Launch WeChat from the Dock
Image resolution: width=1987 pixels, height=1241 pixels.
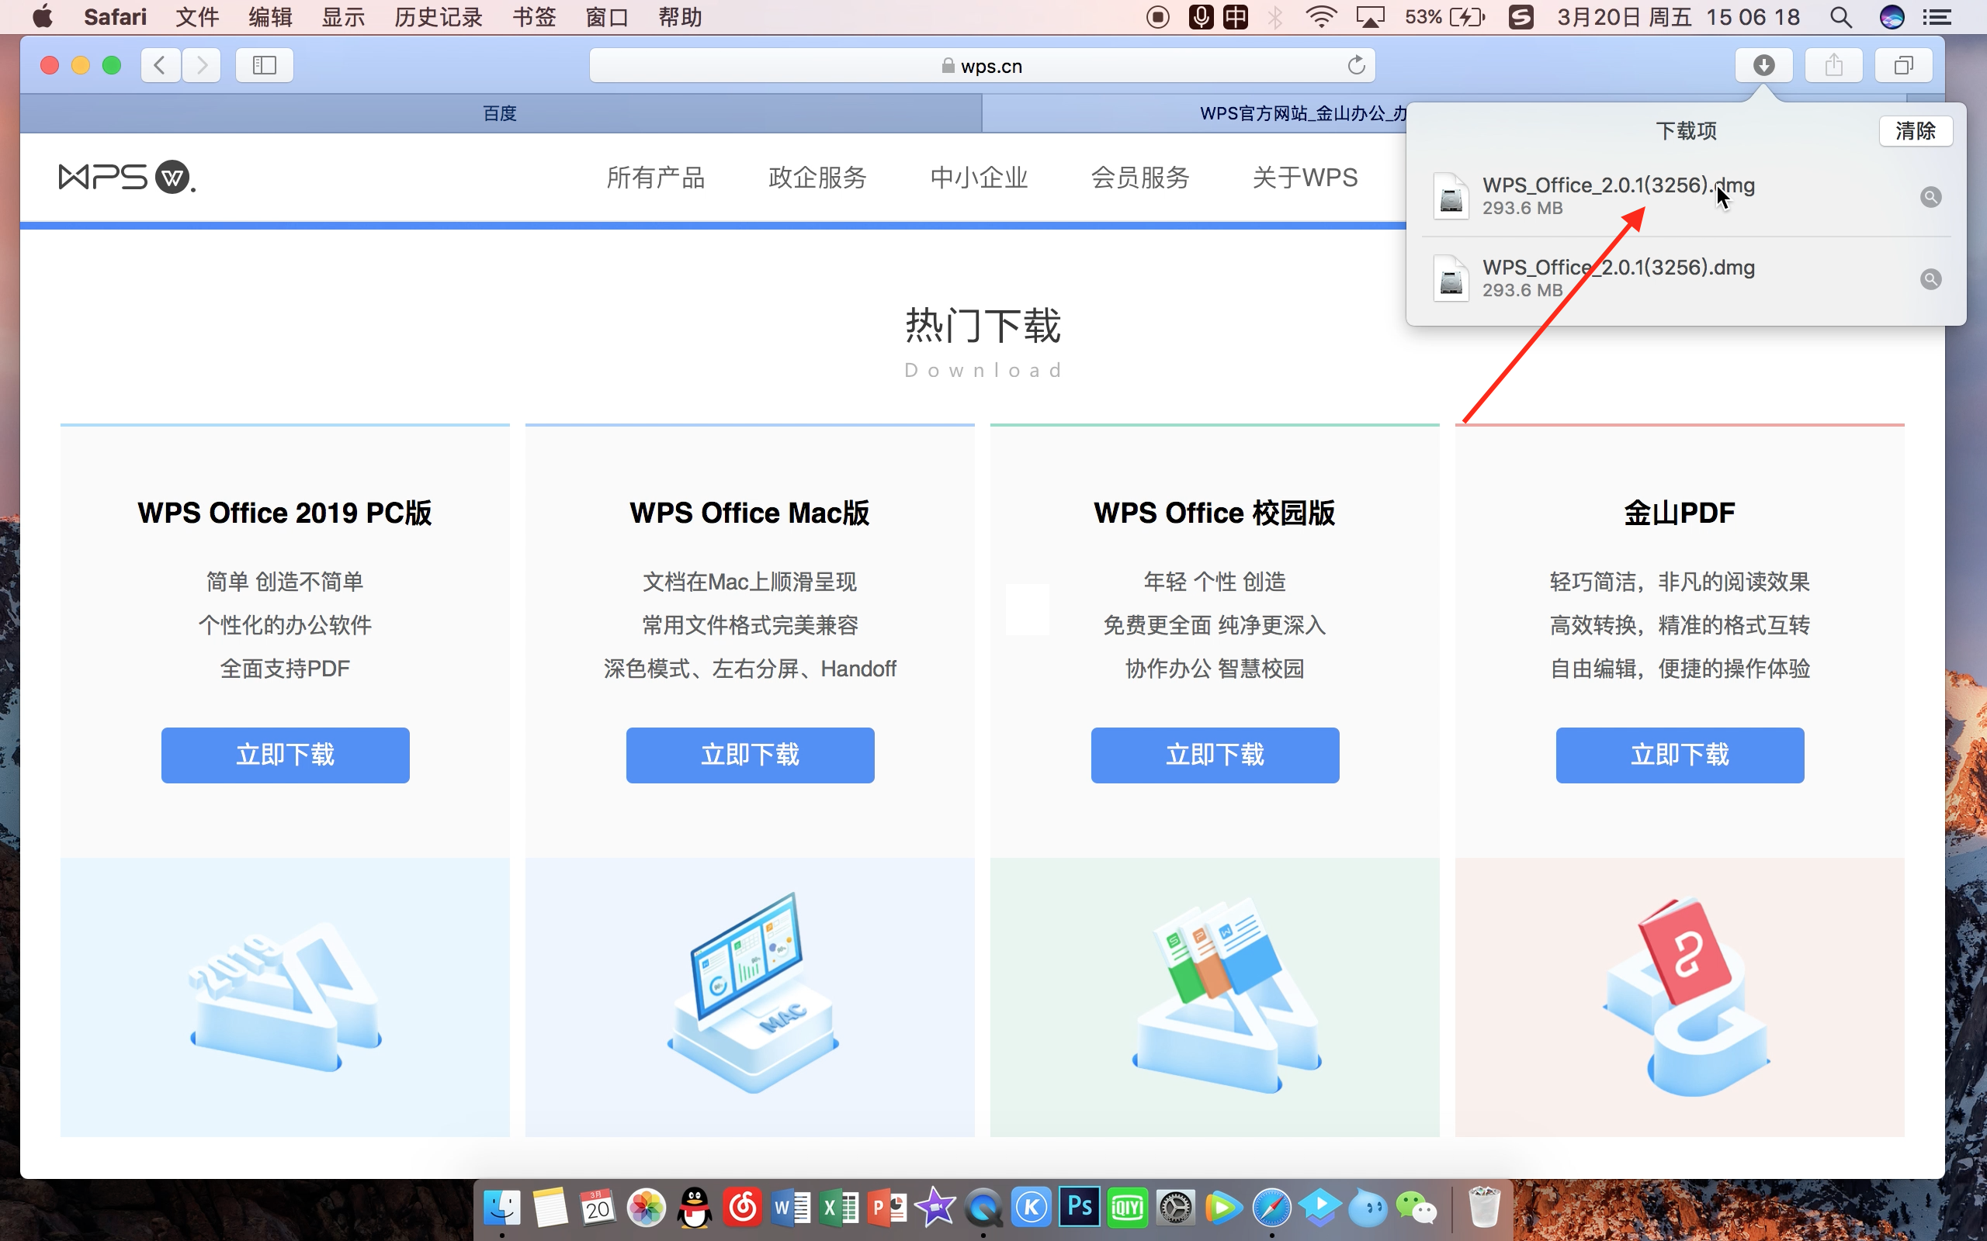coord(1417,1208)
